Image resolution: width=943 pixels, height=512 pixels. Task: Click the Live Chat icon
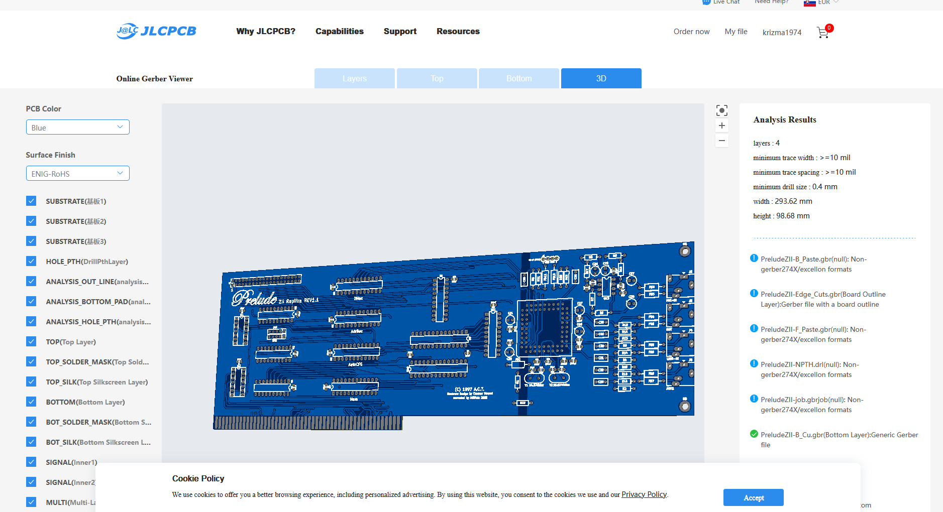click(x=706, y=2)
